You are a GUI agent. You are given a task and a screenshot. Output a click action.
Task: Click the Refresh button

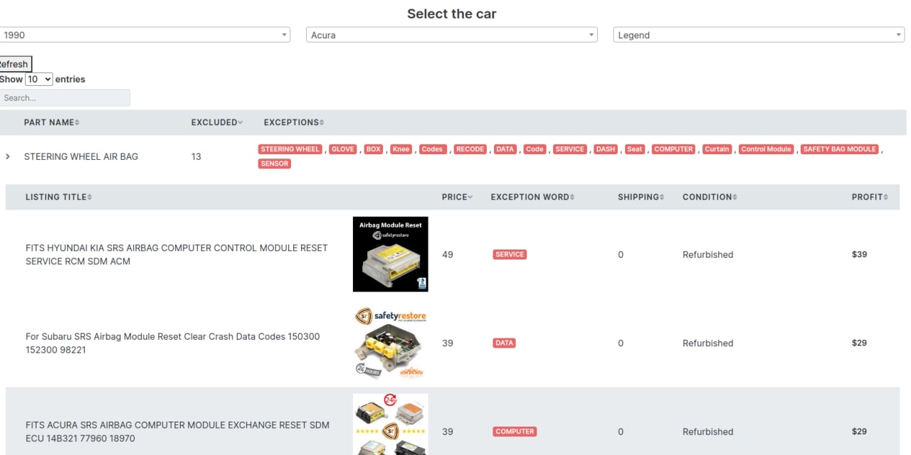click(14, 64)
